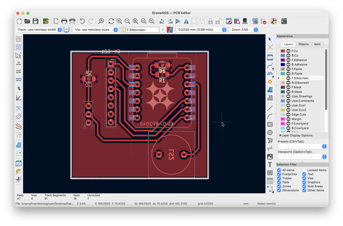The width and height of the screenshot is (343, 226).
Task: Click the B.Cu layer color swatch
Action: click(x=282, y=55)
